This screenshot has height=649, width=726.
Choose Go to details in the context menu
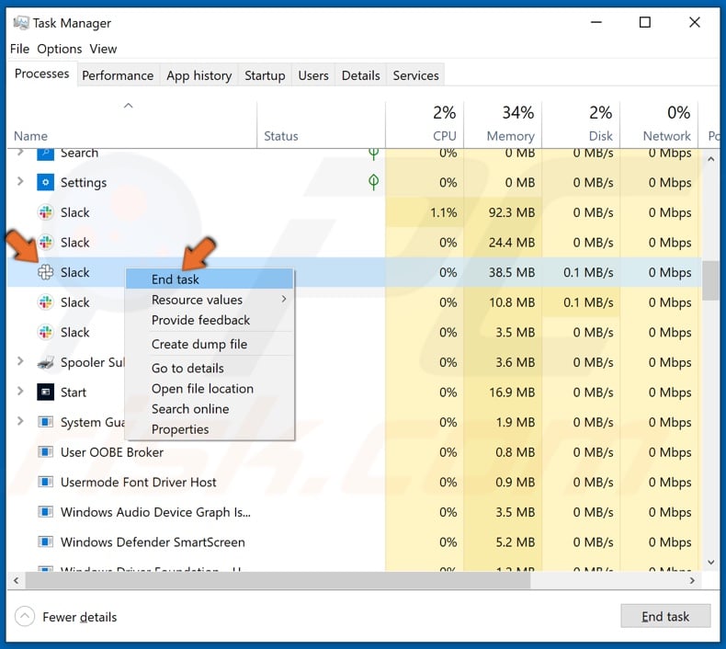[210, 369]
